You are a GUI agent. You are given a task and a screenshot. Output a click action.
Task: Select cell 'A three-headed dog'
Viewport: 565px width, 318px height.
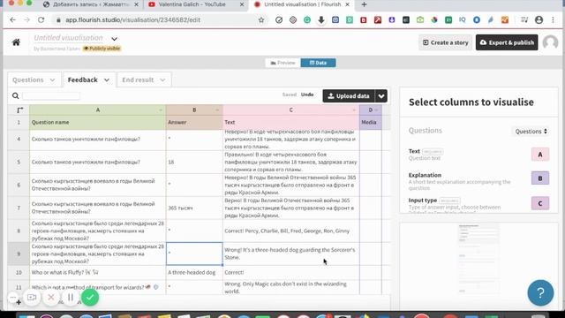(194, 272)
